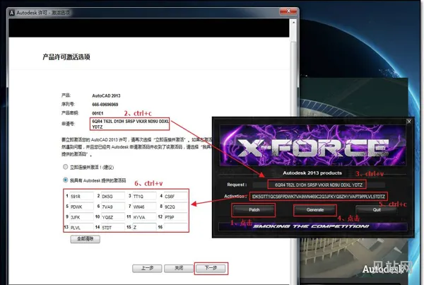Close the X-Force keygen window
This screenshot has height=285, width=424.
point(409,122)
